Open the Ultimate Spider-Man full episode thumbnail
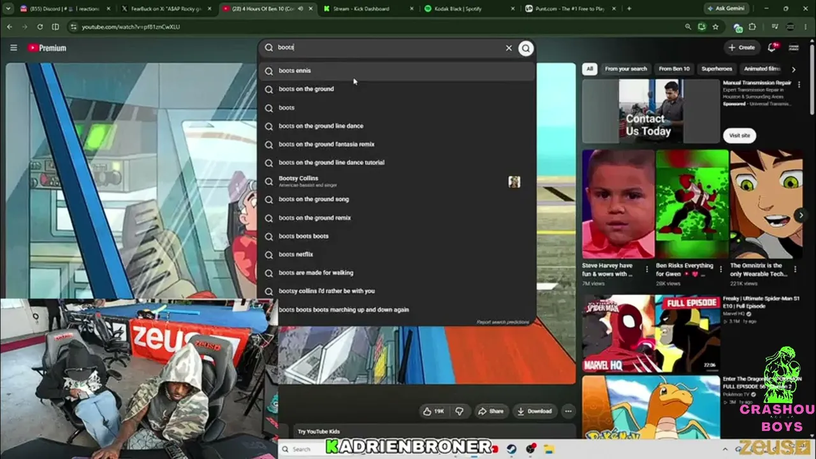The height and width of the screenshot is (459, 816). pos(651,333)
